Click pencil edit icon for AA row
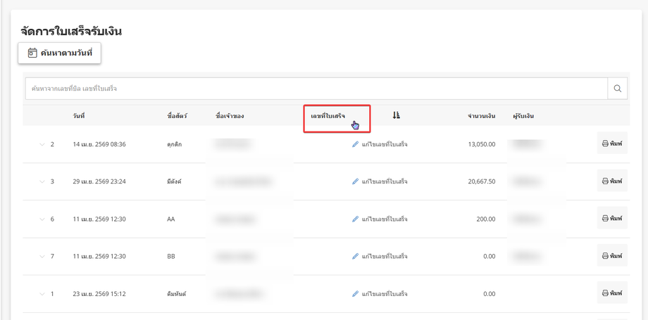 click(355, 219)
